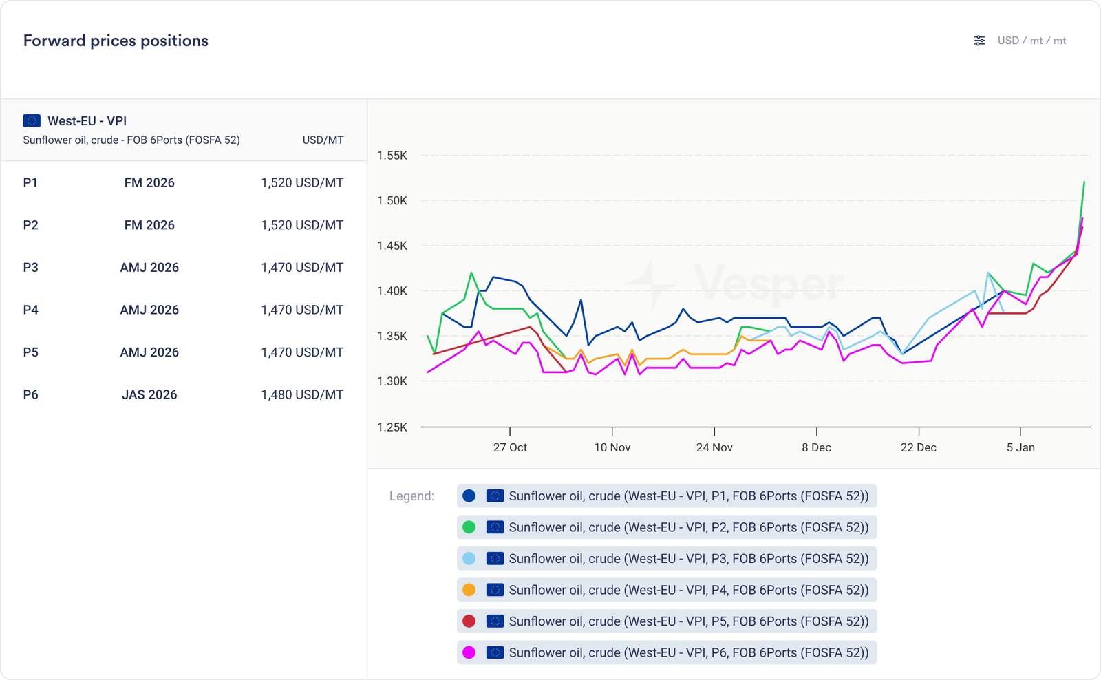Select the P1 FM 2026 price row
The width and height of the screenshot is (1101, 680).
coord(183,183)
